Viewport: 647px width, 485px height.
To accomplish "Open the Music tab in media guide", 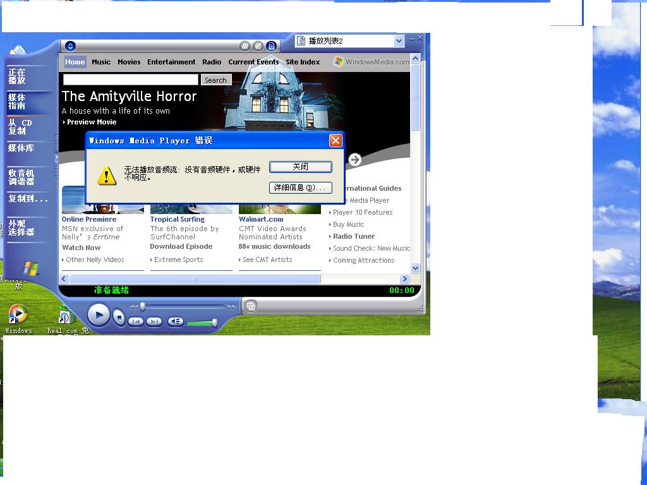I will point(101,62).
